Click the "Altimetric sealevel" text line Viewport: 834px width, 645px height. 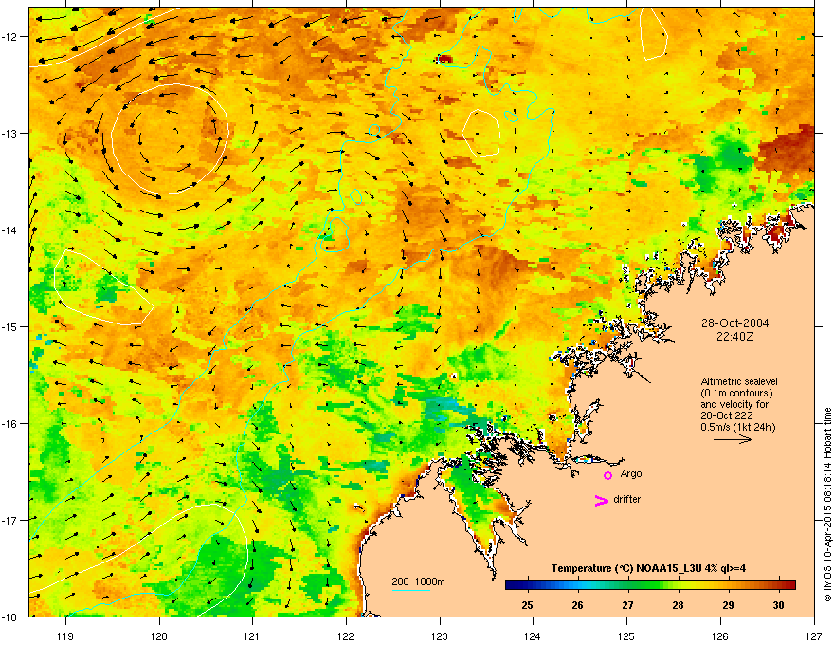coord(739,381)
